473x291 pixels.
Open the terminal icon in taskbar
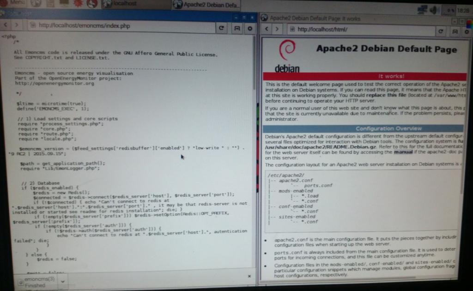tap(64, 3)
